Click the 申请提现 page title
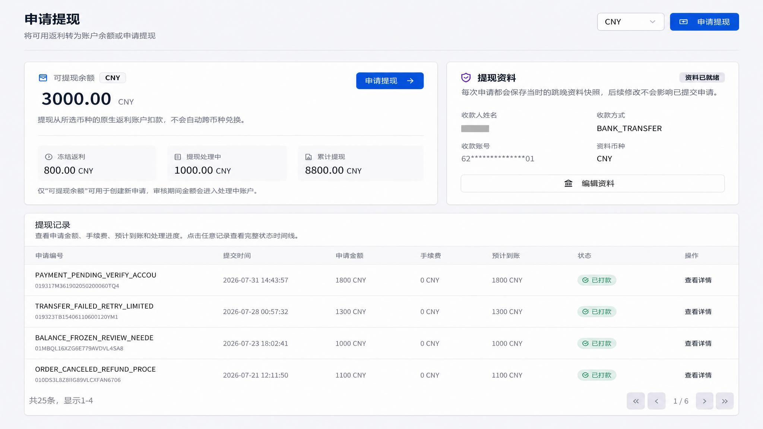 [x=52, y=19]
